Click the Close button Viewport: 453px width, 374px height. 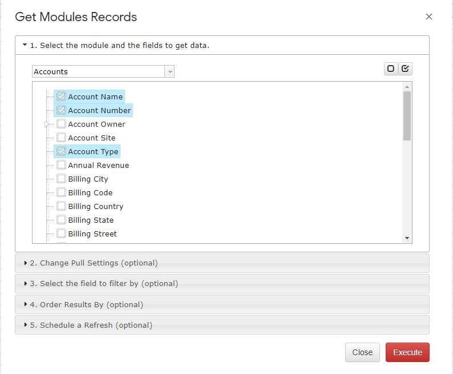click(362, 352)
